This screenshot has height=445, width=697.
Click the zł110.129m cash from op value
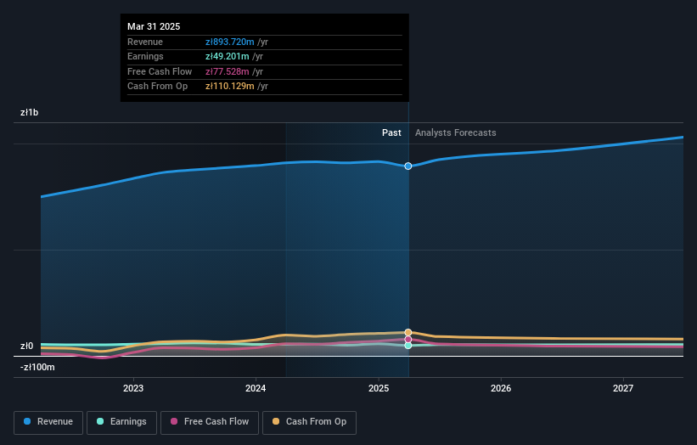[x=230, y=87]
